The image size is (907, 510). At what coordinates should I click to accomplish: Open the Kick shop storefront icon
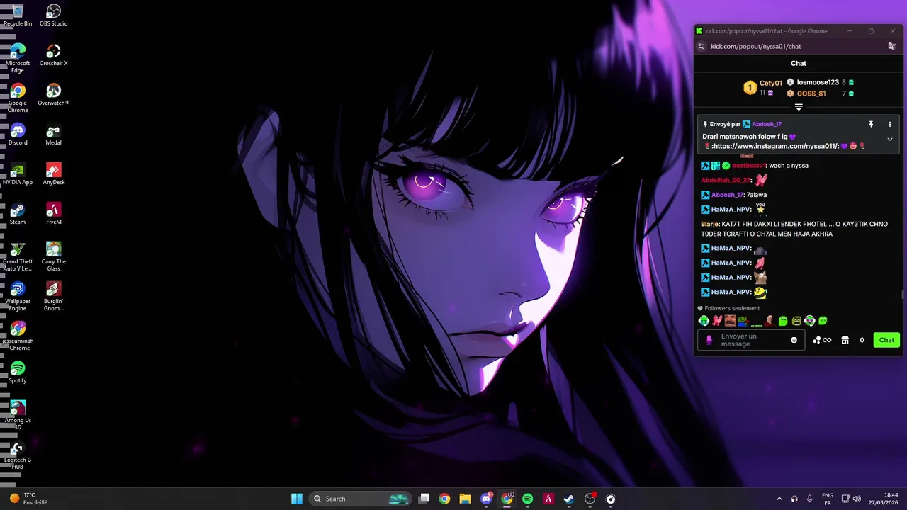[845, 340]
